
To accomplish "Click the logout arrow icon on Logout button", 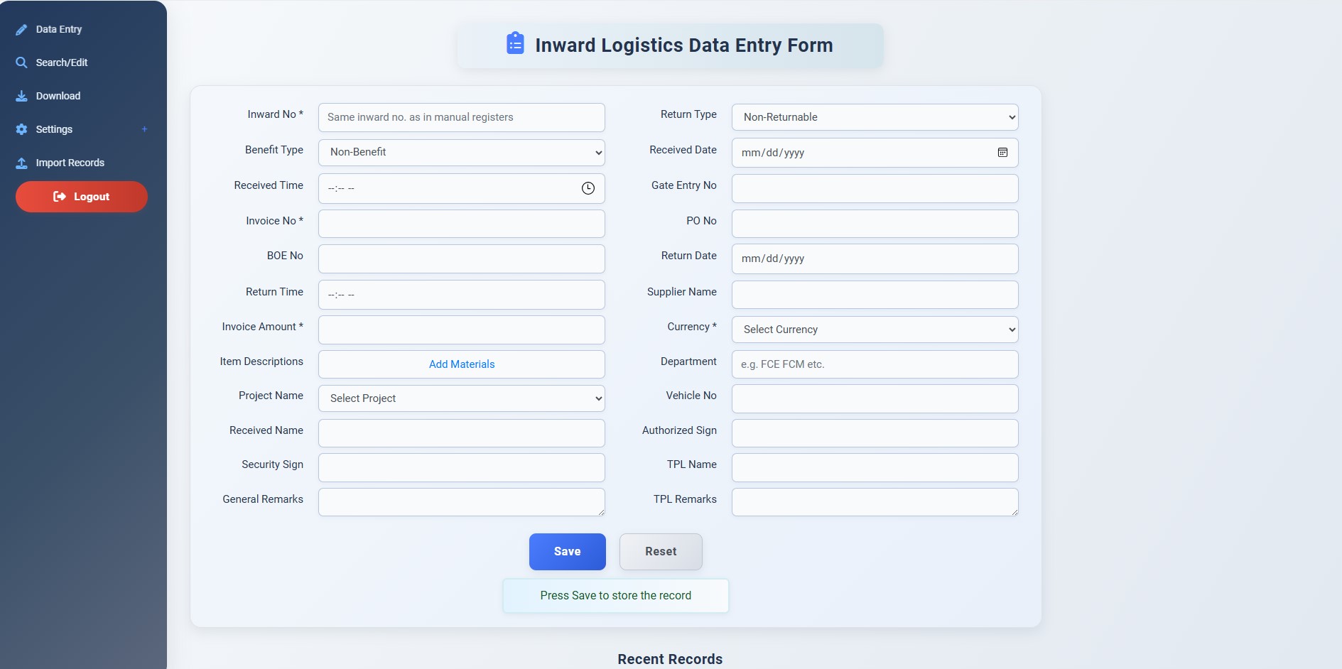I will click(x=58, y=196).
